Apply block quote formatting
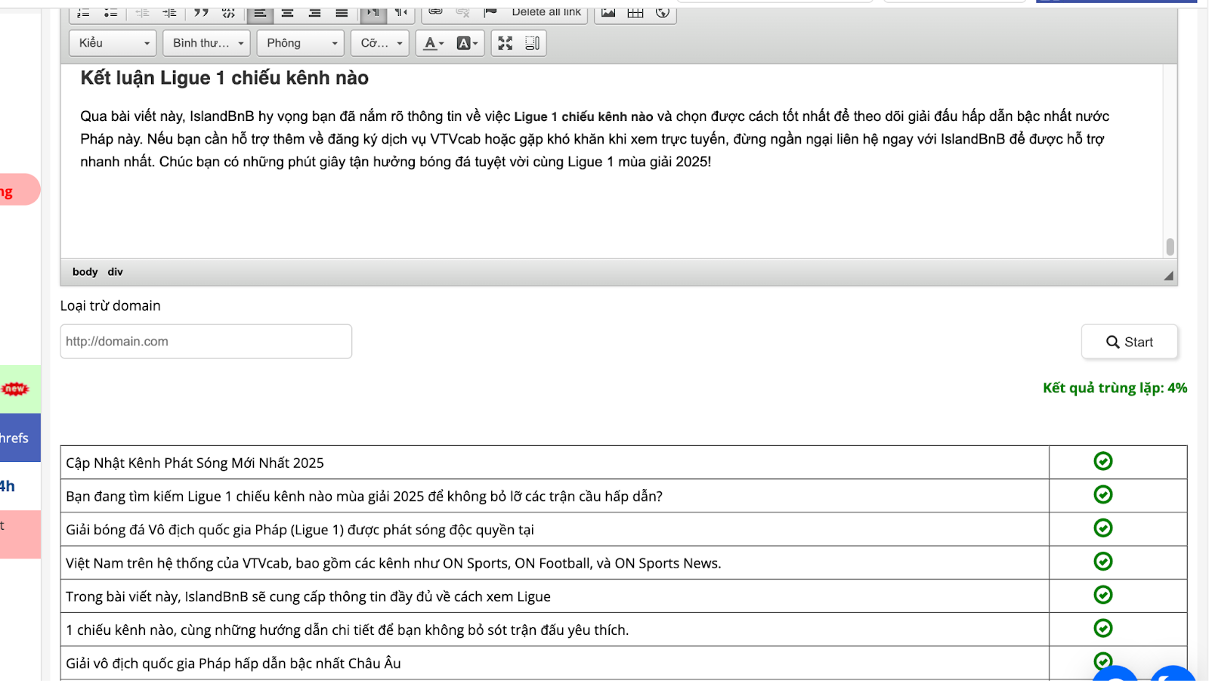The image size is (1209, 681). click(200, 13)
